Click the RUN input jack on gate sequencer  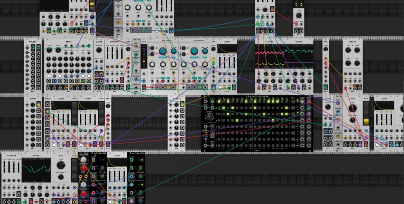[205, 101]
